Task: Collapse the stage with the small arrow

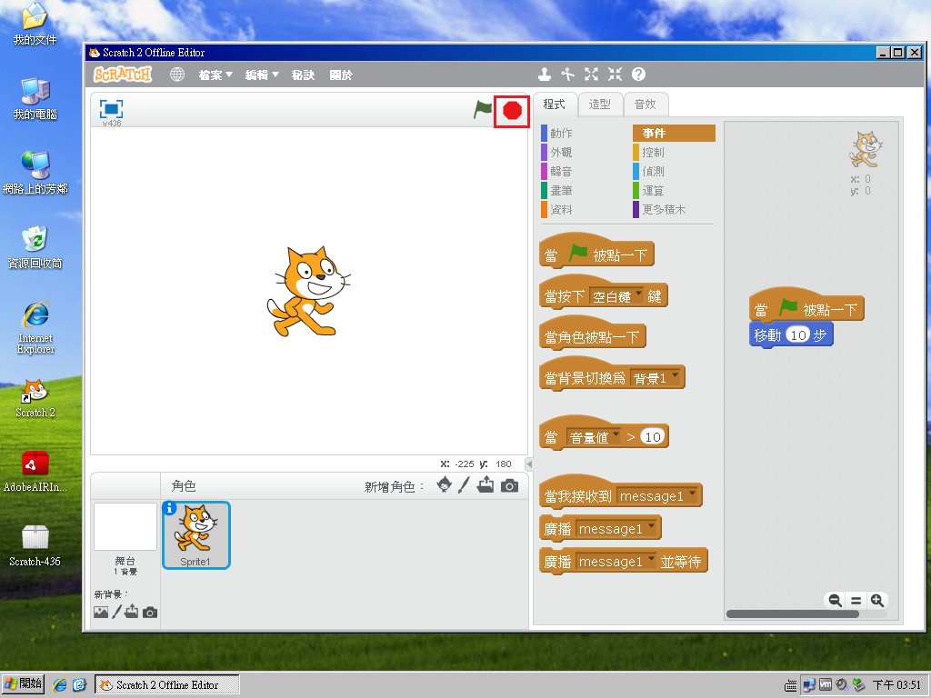Action: point(528,464)
